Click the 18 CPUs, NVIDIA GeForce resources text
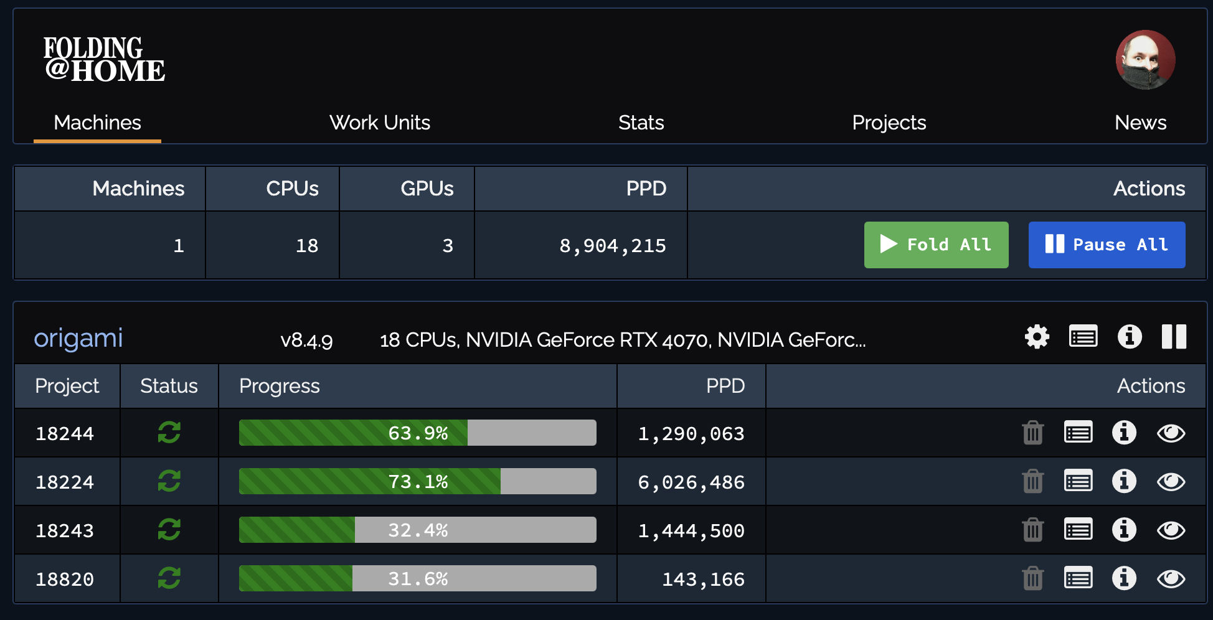The width and height of the screenshot is (1213, 620). click(623, 340)
